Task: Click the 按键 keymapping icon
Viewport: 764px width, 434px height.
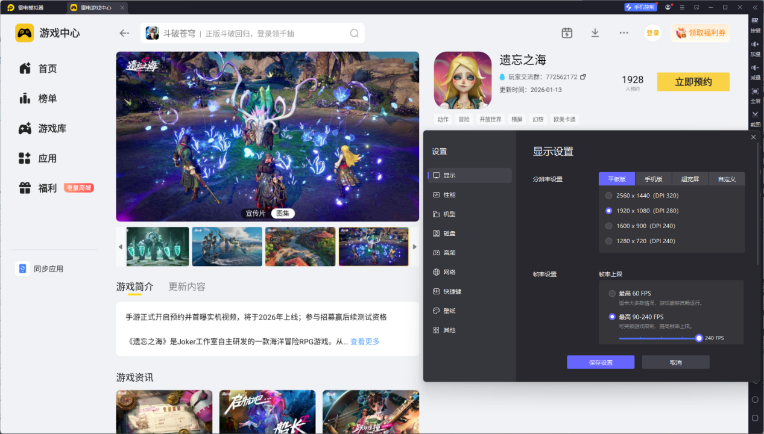Action: [755, 25]
